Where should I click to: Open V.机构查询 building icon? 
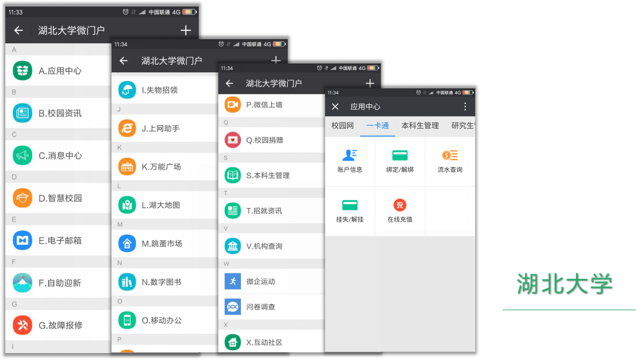[x=233, y=246]
